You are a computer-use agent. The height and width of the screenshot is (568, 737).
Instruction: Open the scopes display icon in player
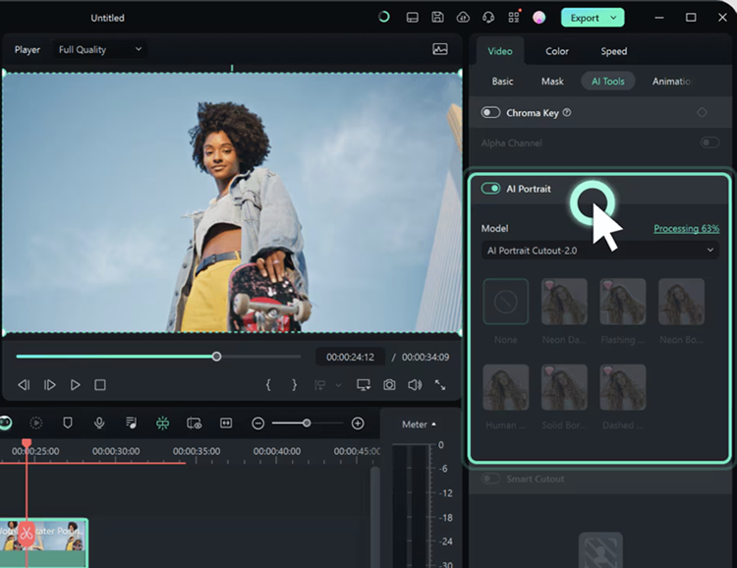pos(440,49)
